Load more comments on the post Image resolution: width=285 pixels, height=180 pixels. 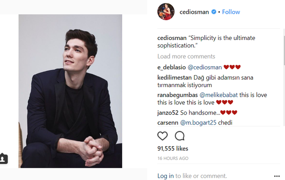tap(186, 56)
